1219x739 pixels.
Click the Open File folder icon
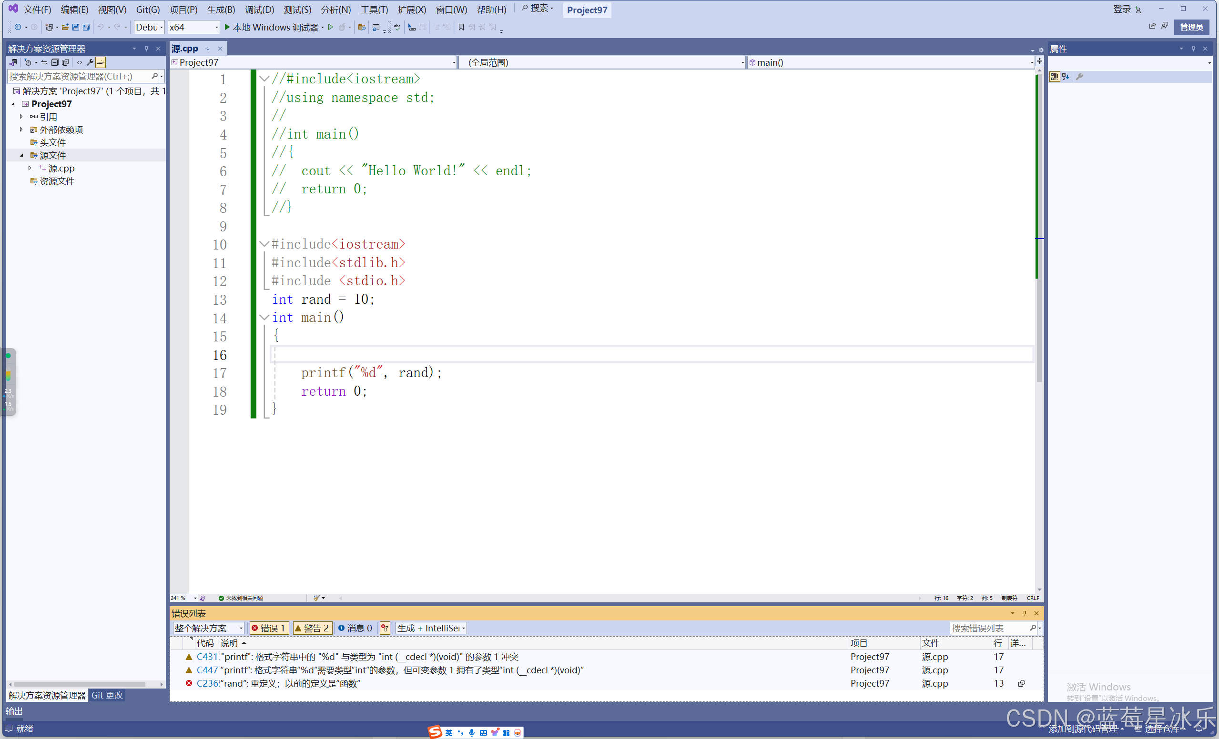coord(65,27)
